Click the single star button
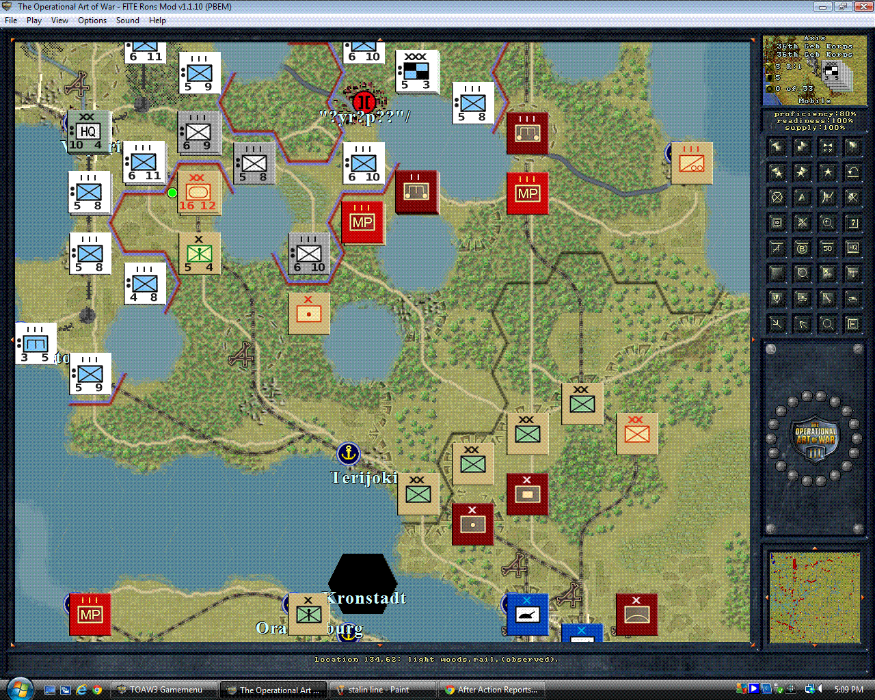This screenshot has height=700, width=875. tap(828, 172)
